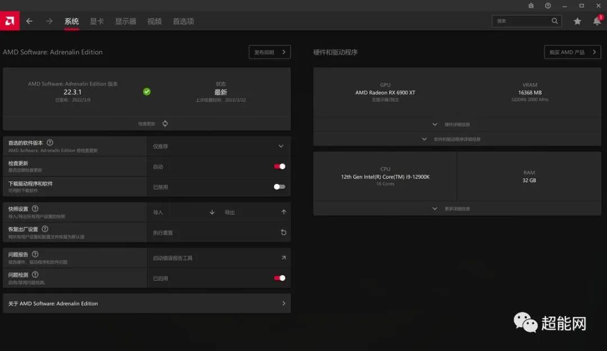Click the 硬件和驱动程序 heading
Viewport: 607px width, 351px height.
click(x=335, y=52)
